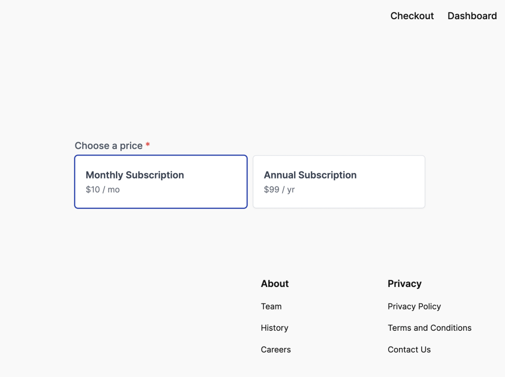Click the $99 / yr price text
Viewport: 505px width, 377px height.
(x=280, y=189)
